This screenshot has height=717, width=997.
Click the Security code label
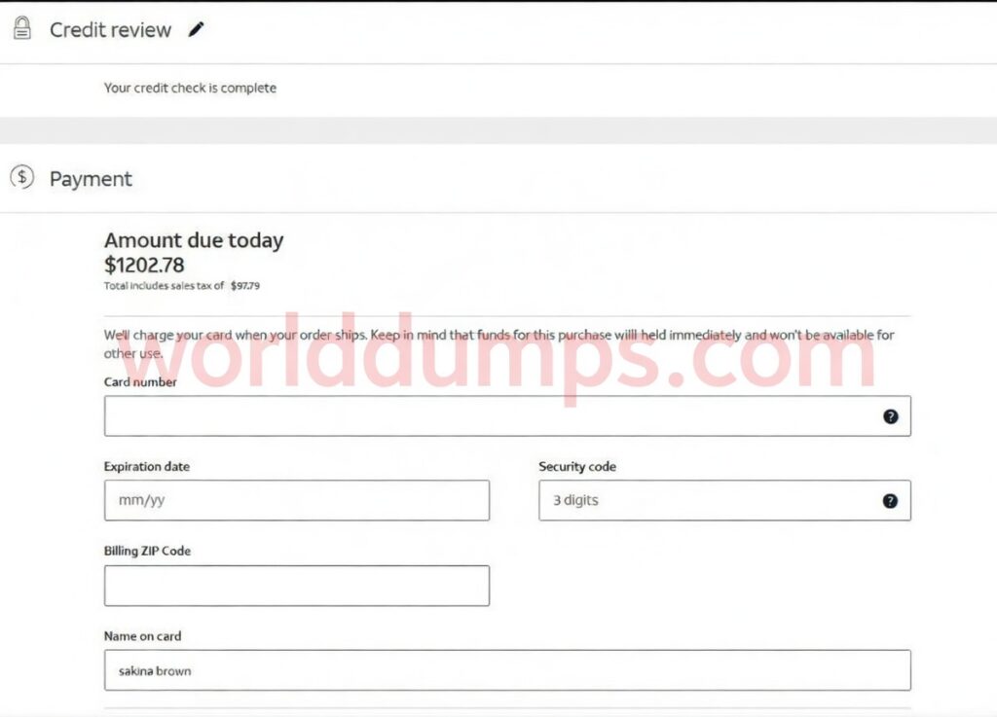point(577,467)
